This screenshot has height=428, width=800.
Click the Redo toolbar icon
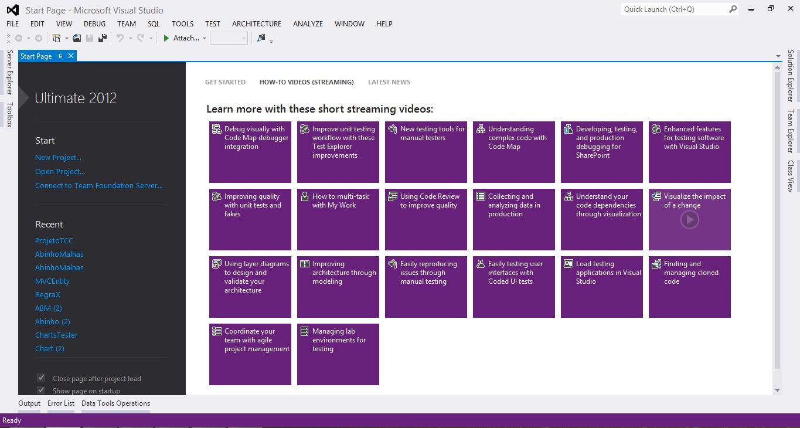coord(141,38)
